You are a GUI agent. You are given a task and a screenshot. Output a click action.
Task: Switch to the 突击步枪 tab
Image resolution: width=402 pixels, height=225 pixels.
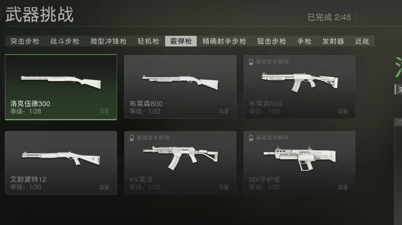click(x=25, y=41)
